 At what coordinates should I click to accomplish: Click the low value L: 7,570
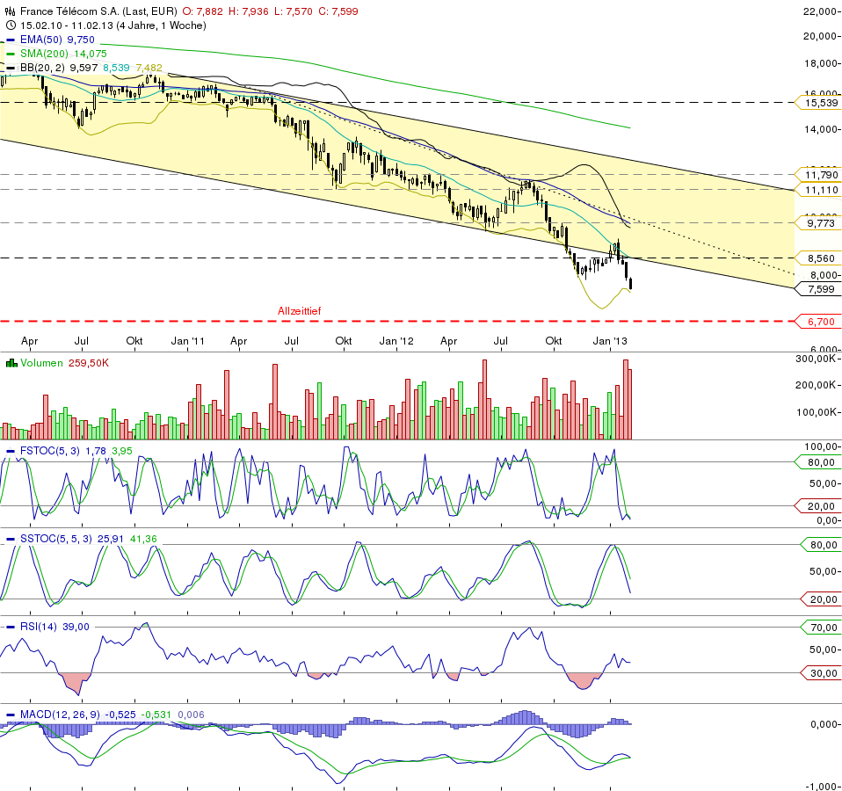click(294, 11)
